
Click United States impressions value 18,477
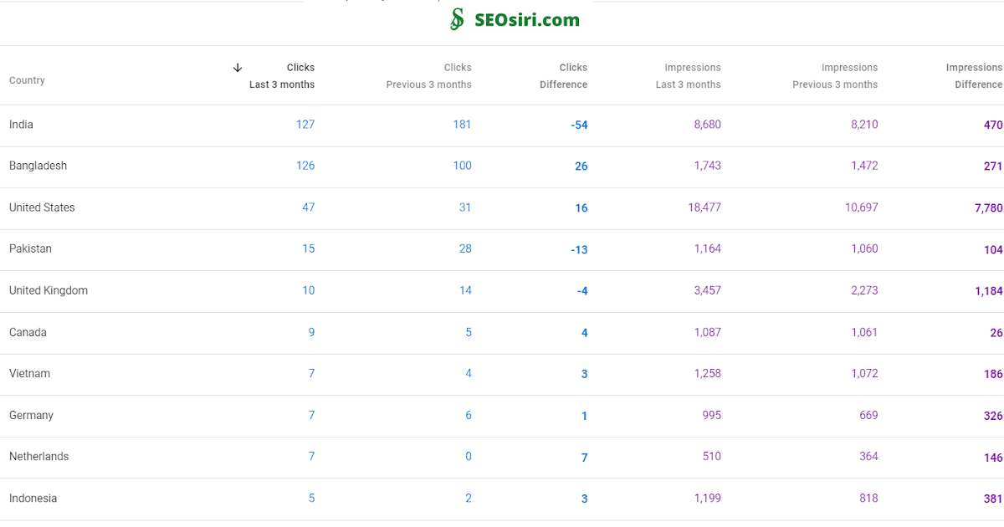(x=705, y=207)
